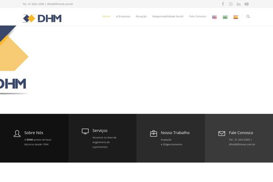Click text 'técnicos desde 1994'
Screen dimensions: 273x182
coord(36,144)
